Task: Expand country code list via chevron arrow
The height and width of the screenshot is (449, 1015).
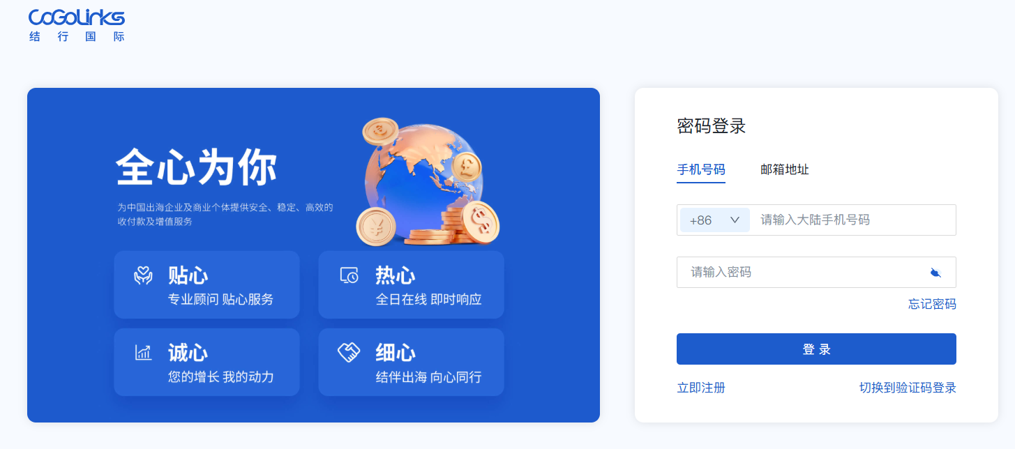Action: point(735,220)
